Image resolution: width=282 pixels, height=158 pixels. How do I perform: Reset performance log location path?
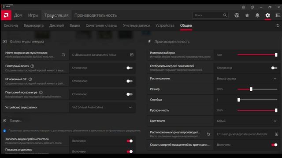point(208,134)
